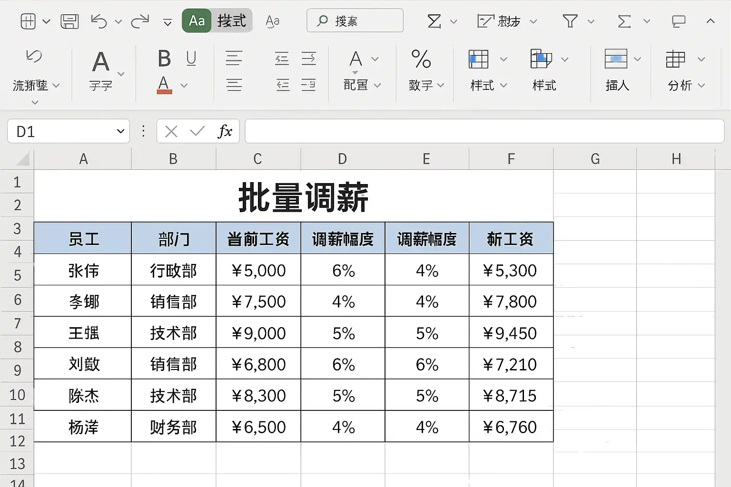Screen dimensions: 731x487
Task: Expand the undo history arrow in top bar
Action: tap(119, 22)
